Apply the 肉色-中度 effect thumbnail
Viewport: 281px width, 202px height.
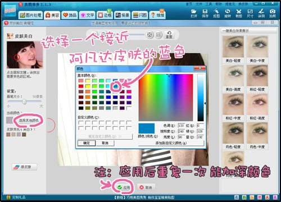tap(257, 133)
